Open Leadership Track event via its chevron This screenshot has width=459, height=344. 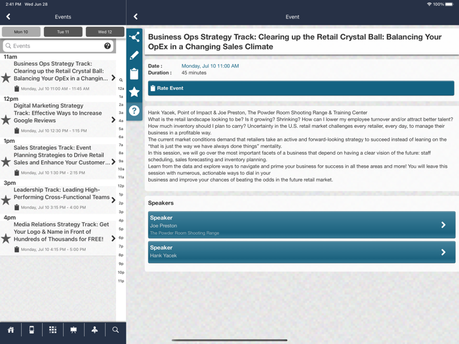point(113,200)
